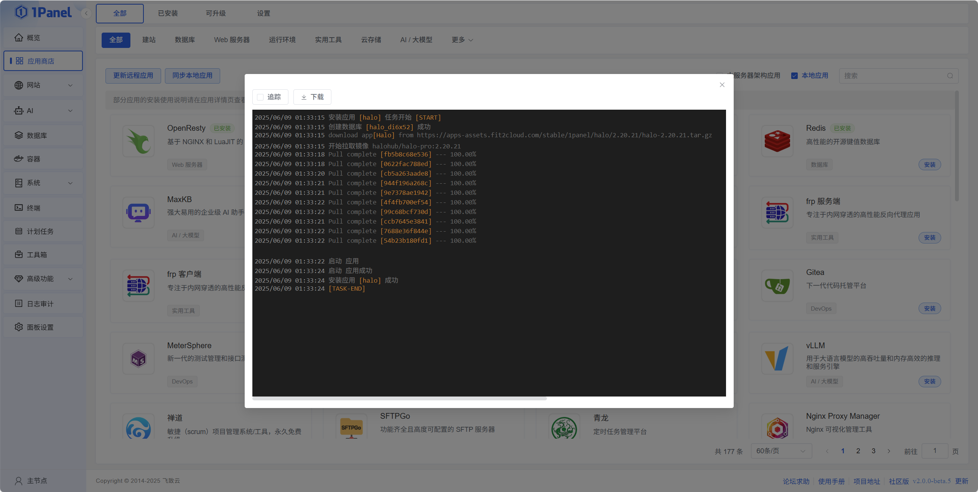Click the 更新远程应用 button
Viewport: 978px width, 492px height.
(x=133, y=76)
